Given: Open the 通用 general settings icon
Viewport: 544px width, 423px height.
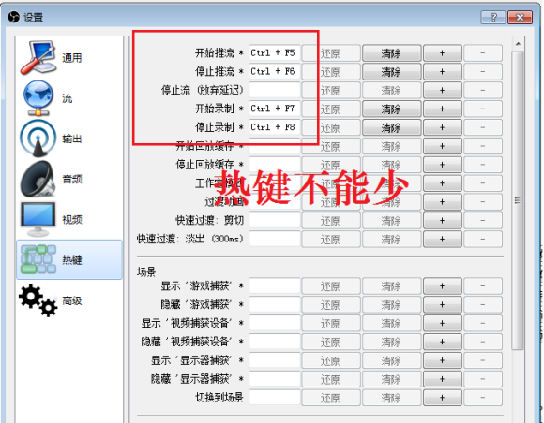Looking at the screenshot, I should click(x=38, y=58).
